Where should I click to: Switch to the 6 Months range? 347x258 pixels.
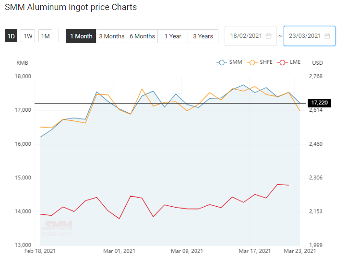pos(142,36)
